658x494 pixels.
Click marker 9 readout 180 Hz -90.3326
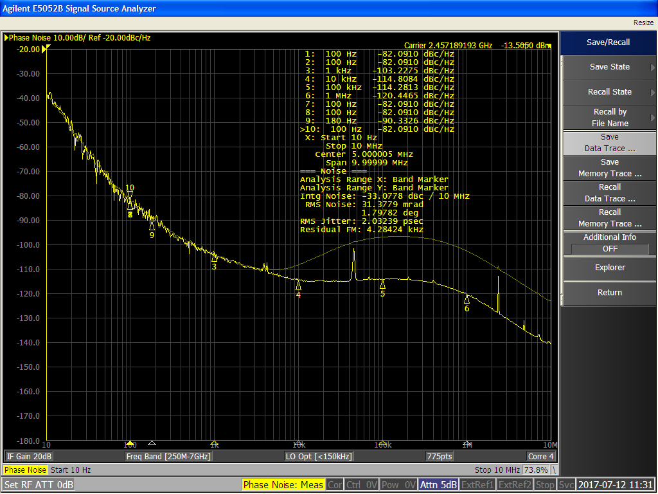click(380, 121)
